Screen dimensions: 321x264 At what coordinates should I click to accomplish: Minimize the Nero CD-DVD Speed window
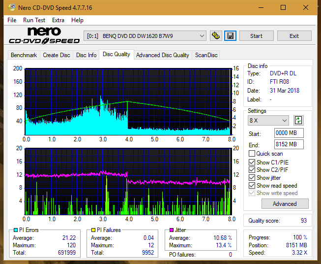click(x=261, y=8)
